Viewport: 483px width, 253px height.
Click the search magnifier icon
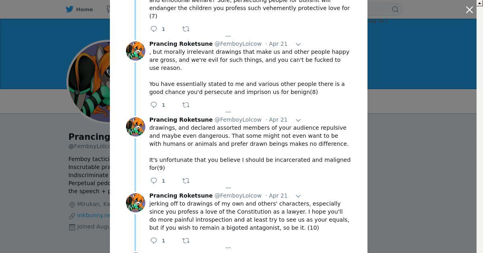(x=395, y=9)
